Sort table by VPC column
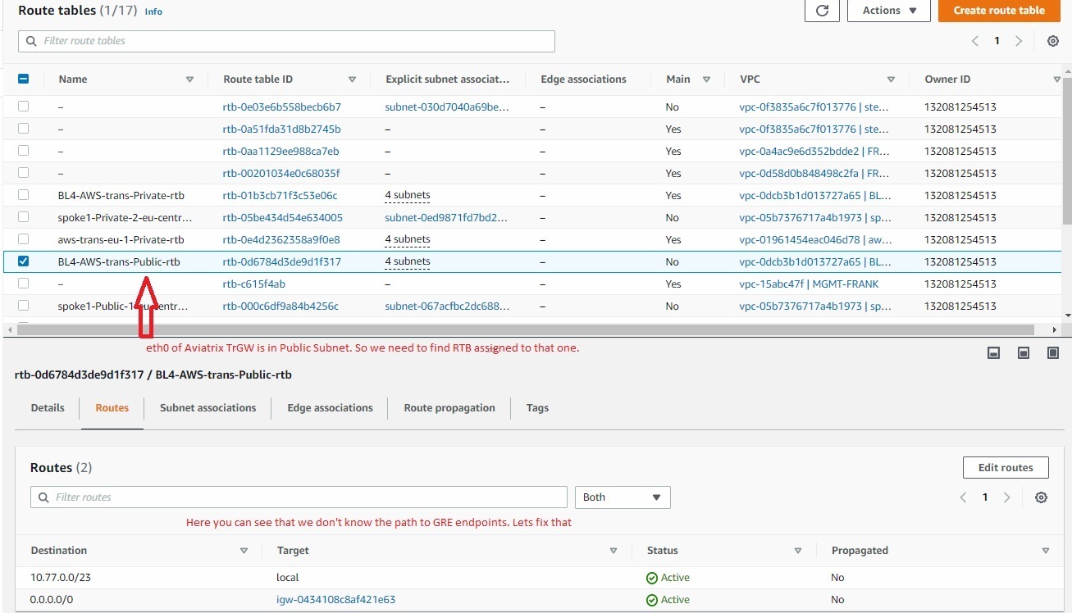This screenshot has width=1072, height=613. (x=891, y=79)
